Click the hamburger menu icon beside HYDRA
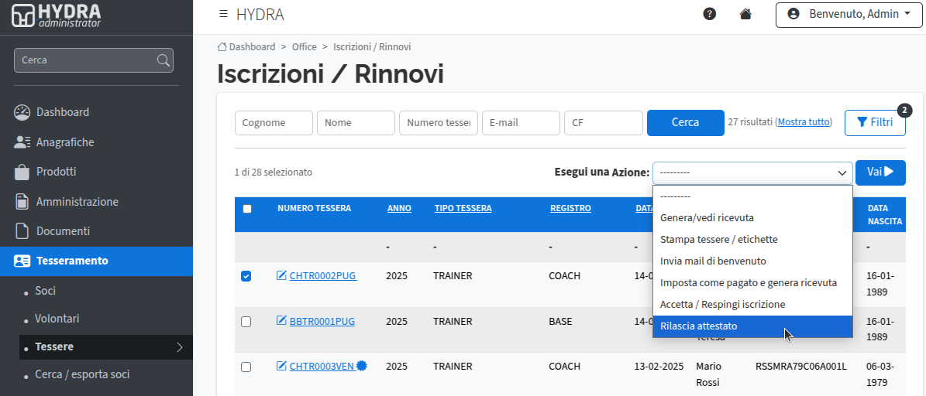Viewport: 926px width, 396px height. [223, 14]
